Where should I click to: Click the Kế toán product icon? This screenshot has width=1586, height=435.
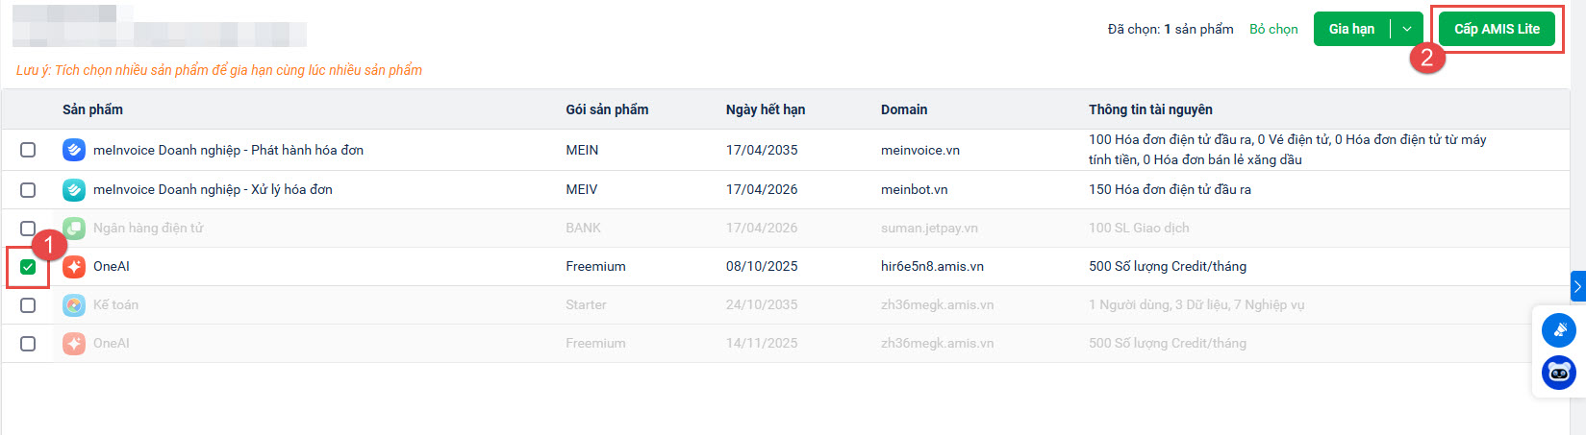tap(74, 304)
